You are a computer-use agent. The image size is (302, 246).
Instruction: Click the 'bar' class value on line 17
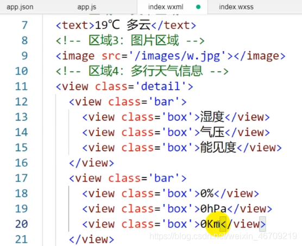click(164, 178)
